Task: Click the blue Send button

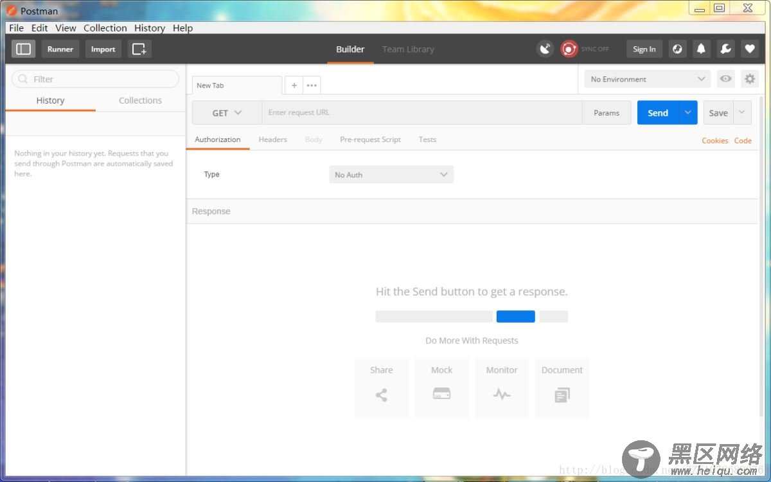Action: tap(658, 112)
